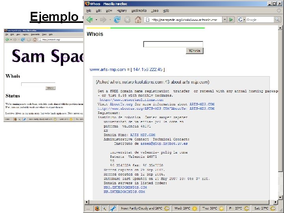
Task: Click Sat 27°C weather icon
Action: pos(273,209)
